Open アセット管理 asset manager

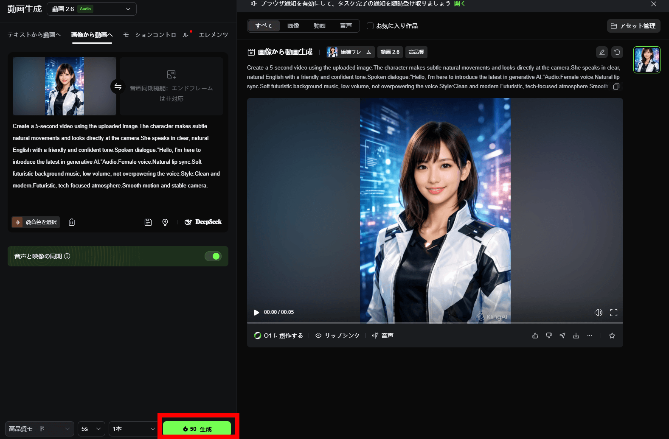pyautogui.click(x=633, y=26)
